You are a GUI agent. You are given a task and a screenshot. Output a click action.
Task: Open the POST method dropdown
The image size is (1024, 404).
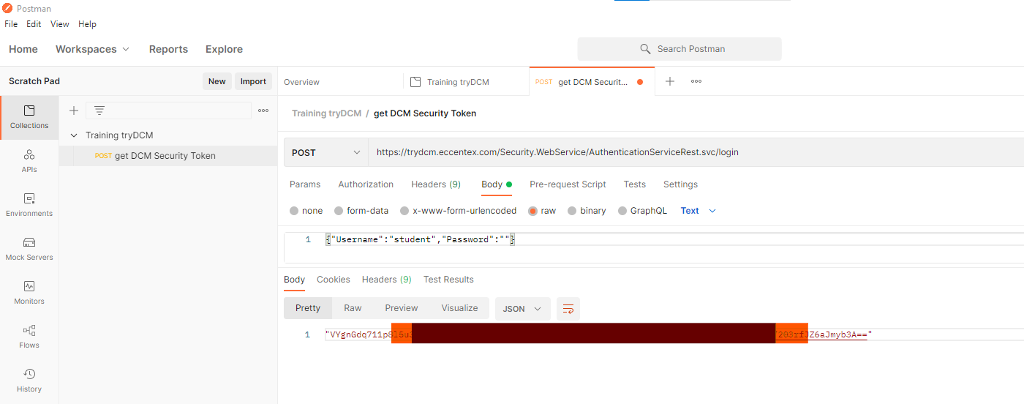326,152
